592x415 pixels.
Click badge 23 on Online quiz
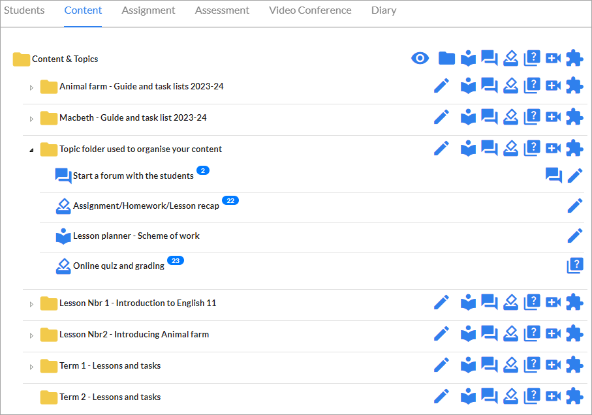point(176,260)
